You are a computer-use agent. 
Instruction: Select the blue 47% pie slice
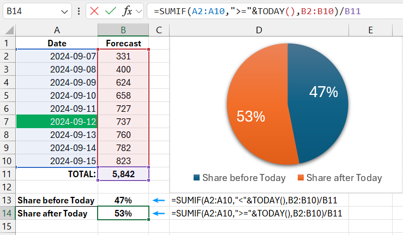[x=319, y=98]
